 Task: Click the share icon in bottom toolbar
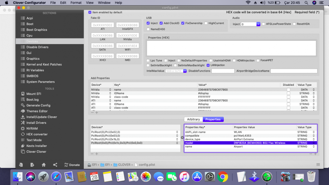(x=55, y=165)
